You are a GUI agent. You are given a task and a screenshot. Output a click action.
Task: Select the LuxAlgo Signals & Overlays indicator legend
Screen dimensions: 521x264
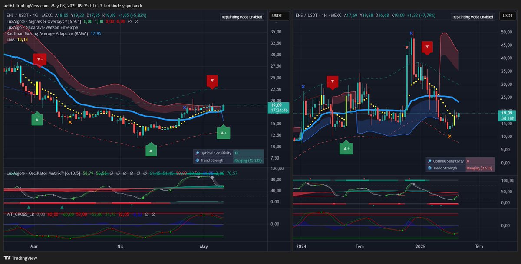43,21
